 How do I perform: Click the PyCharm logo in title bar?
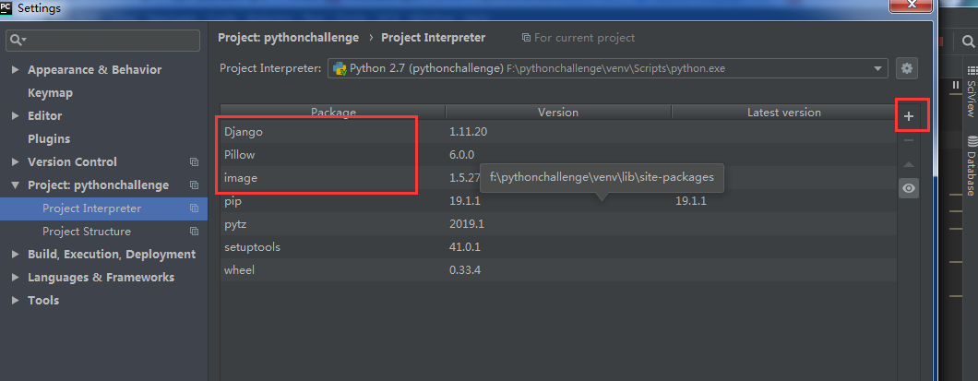(x=6, y=6)
